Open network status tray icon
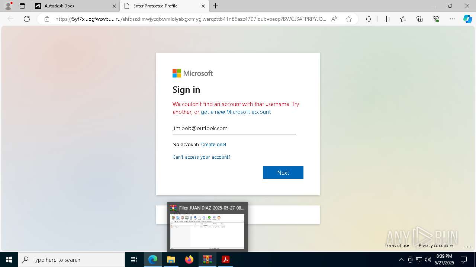Image resolution: width=476 pixels, height=267 pixels. click(x=419, y=260)
